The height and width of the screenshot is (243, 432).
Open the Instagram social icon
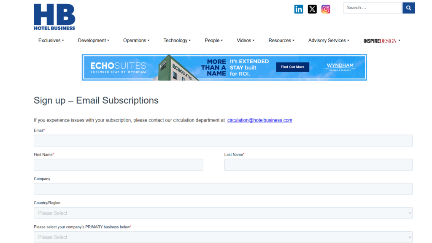(x=326, y=9)
